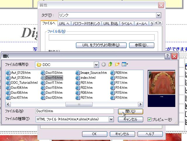Create a new folder icon
The height and width of the screenshot is (141, 187).
pyautogui.click(x=117, y=64)
